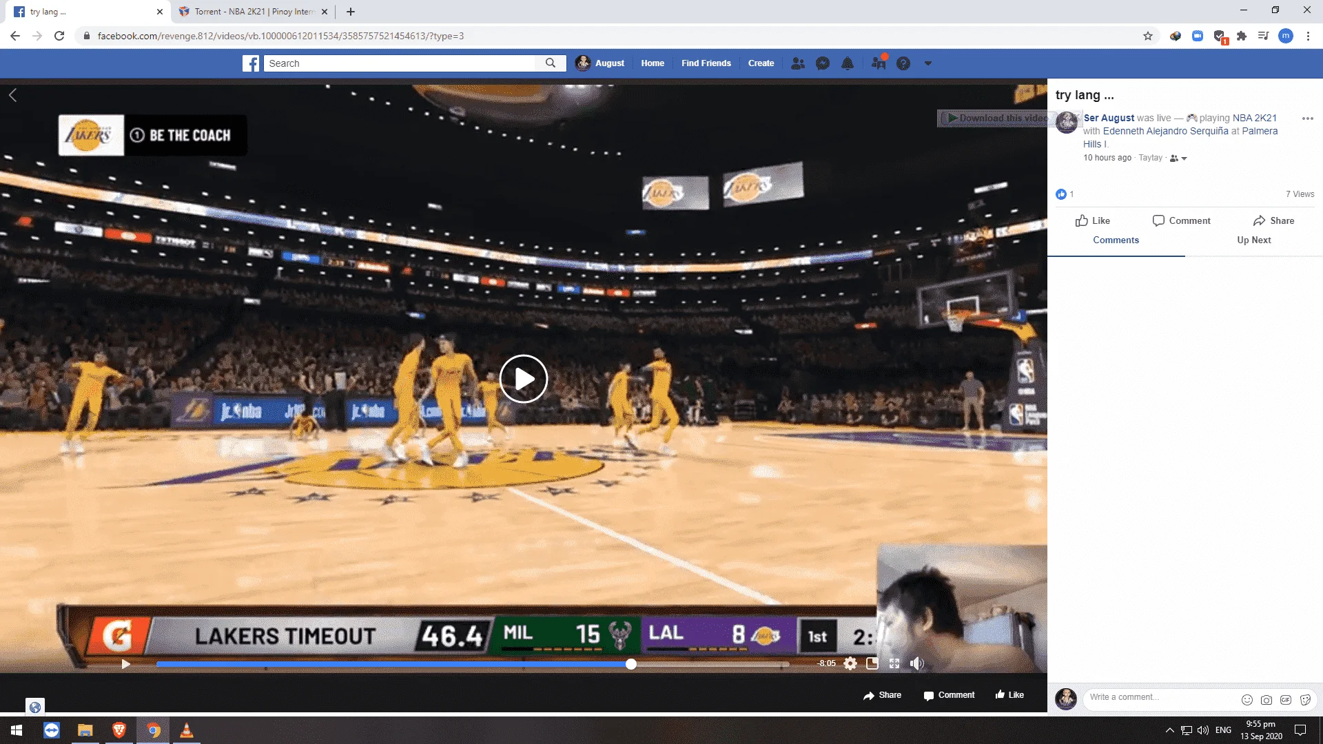
Task: Go to Home in Facebook header
Action: 653,63
